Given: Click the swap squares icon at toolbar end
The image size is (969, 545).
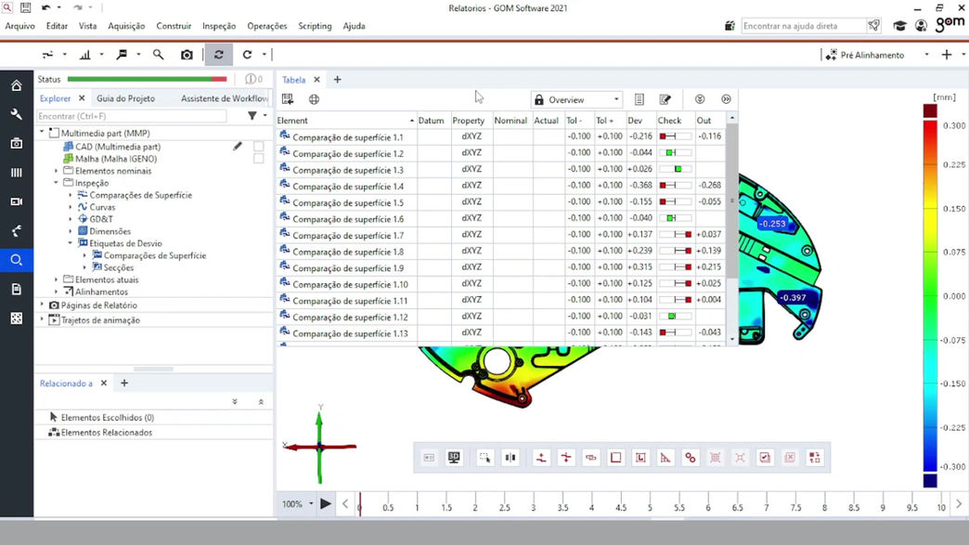Looking at the screenshot, I should tap(815, 457).
